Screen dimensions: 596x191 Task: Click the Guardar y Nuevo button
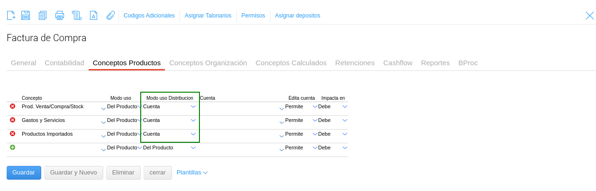coord(73,173)
